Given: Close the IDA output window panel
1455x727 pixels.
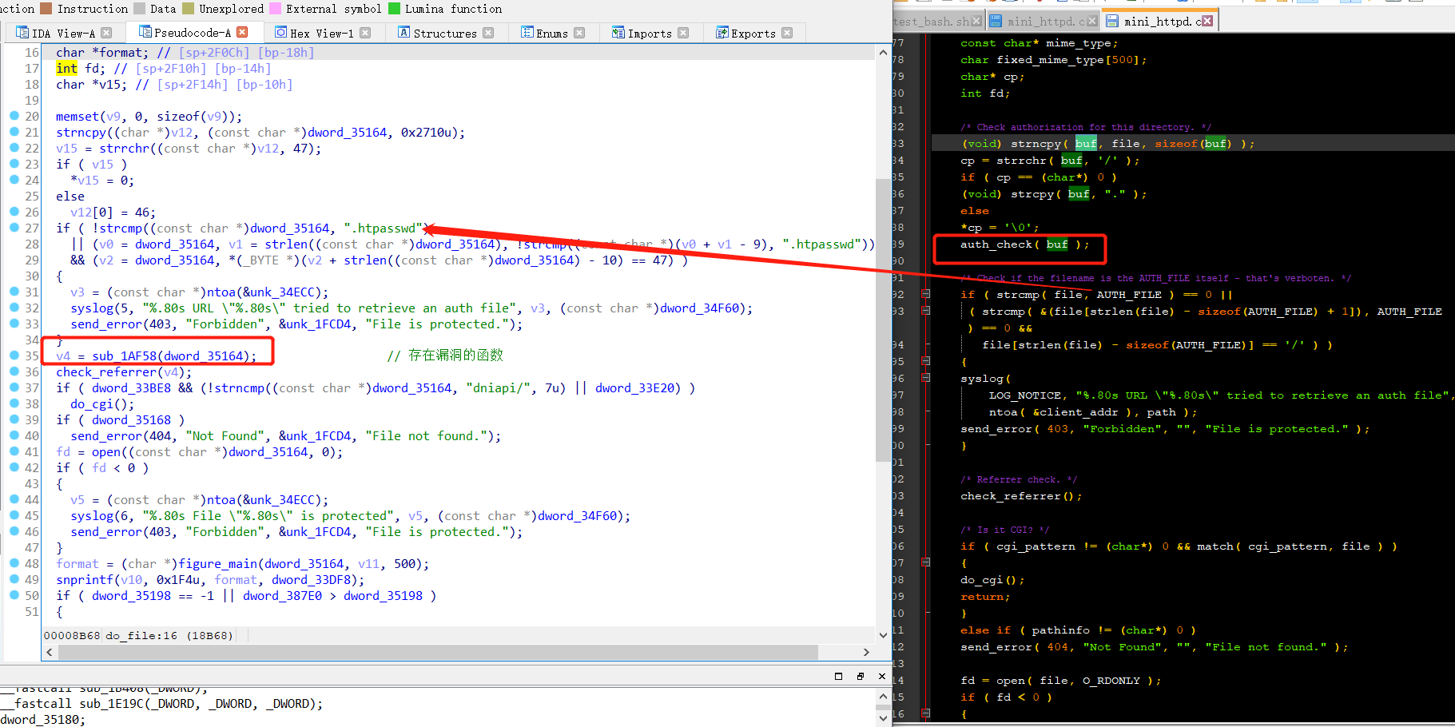Looking at the screenshot, I should pos(882,676).
